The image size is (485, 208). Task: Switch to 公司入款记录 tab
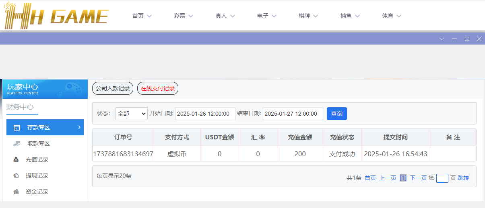click(x=113, y=88)
